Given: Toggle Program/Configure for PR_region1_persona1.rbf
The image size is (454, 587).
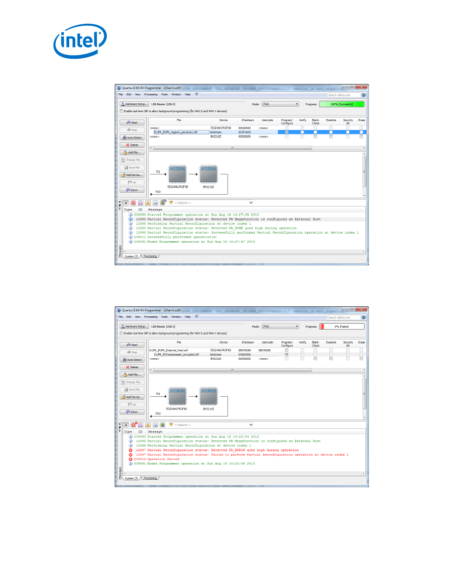Looking at the screenshot, I should tap(286, 132).
